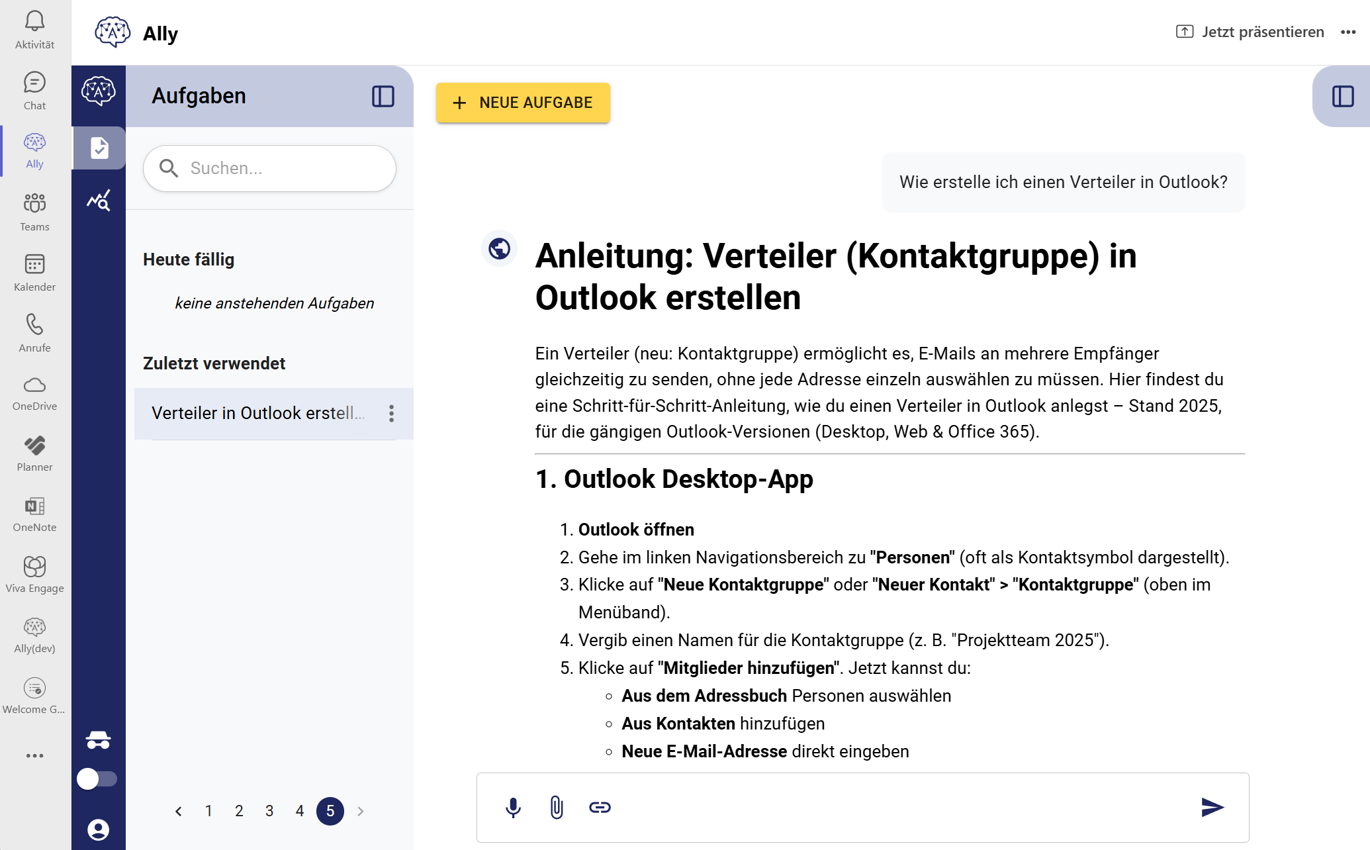Screen dimensions: 1370x850
Task: Open OneNote from the sidebar
Action: [34, 514]
